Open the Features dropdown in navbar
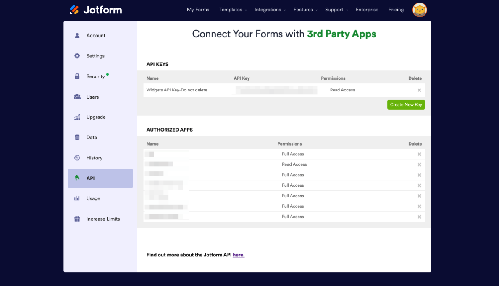Viewport: 499px width, 287px height. coord(305,10)
